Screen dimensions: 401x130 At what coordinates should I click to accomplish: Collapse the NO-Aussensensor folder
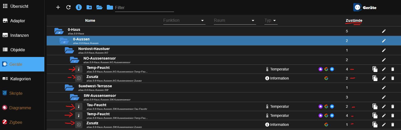point(74,60)
